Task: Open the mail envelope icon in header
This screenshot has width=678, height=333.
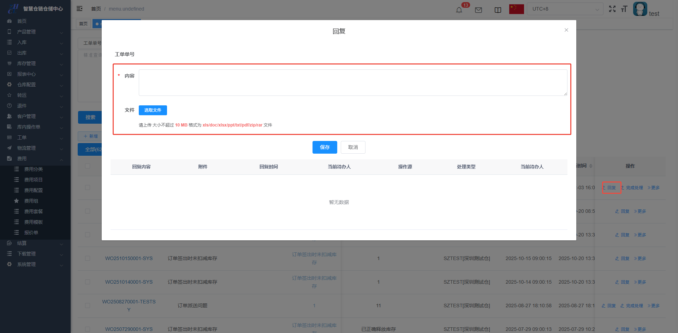Action: pos(478,10)
